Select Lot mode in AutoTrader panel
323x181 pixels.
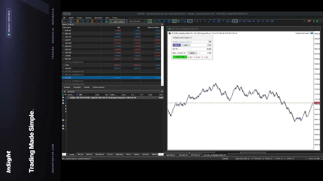186,45
